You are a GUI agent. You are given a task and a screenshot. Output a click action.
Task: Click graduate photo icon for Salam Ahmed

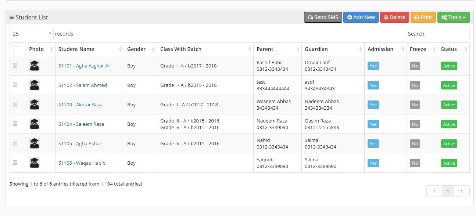point(35,85)
